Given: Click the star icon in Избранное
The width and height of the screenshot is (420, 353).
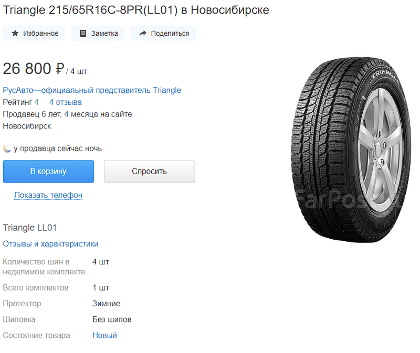Looking at the screenshot, I should click(x=15, y=34).
